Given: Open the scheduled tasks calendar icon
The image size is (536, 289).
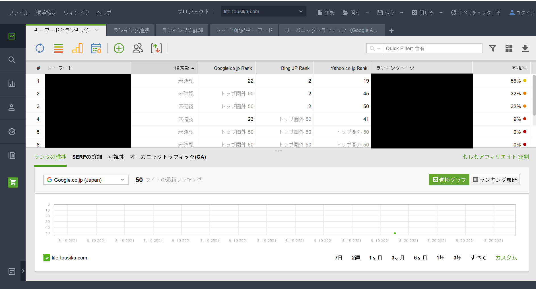Looking at the screenshot, I should pos(96,48).
